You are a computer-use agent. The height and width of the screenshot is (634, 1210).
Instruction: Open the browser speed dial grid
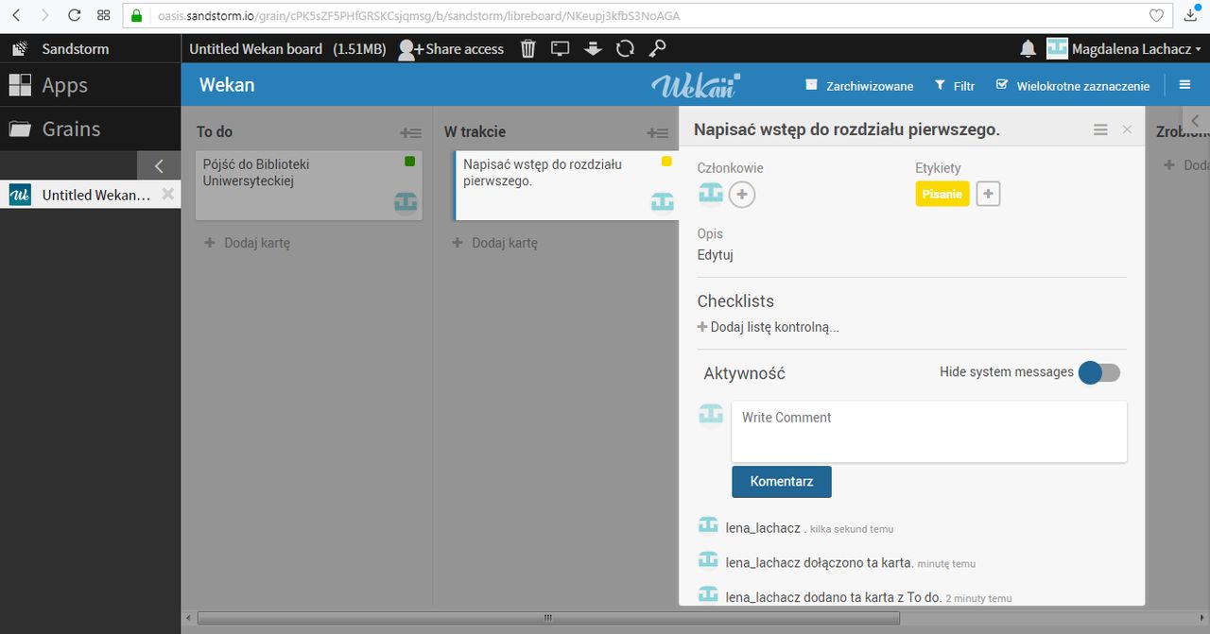(104, 15)
